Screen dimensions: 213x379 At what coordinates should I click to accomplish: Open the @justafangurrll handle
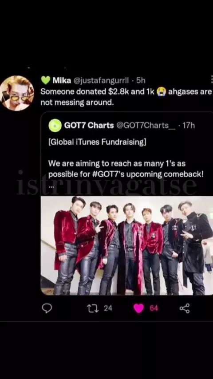101,80
